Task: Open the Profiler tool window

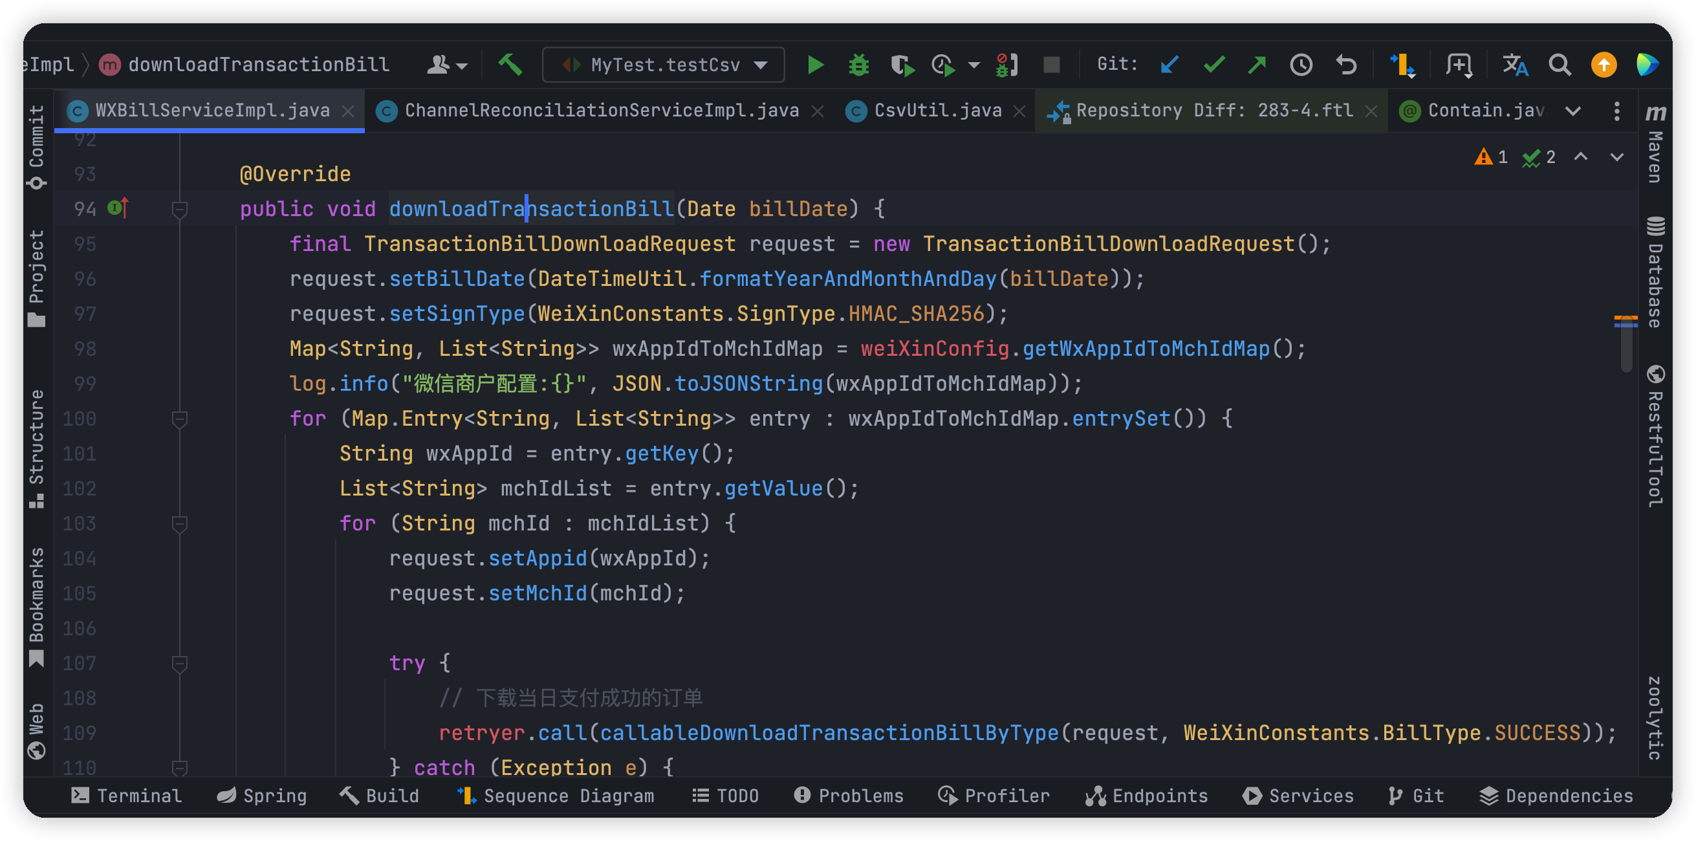Action: click(994, 796)
